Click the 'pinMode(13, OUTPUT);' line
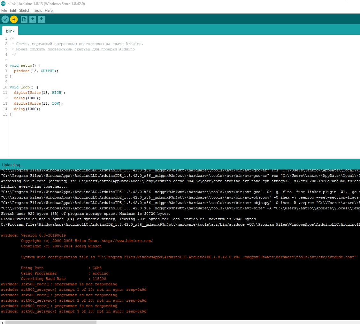 point(36,71)
